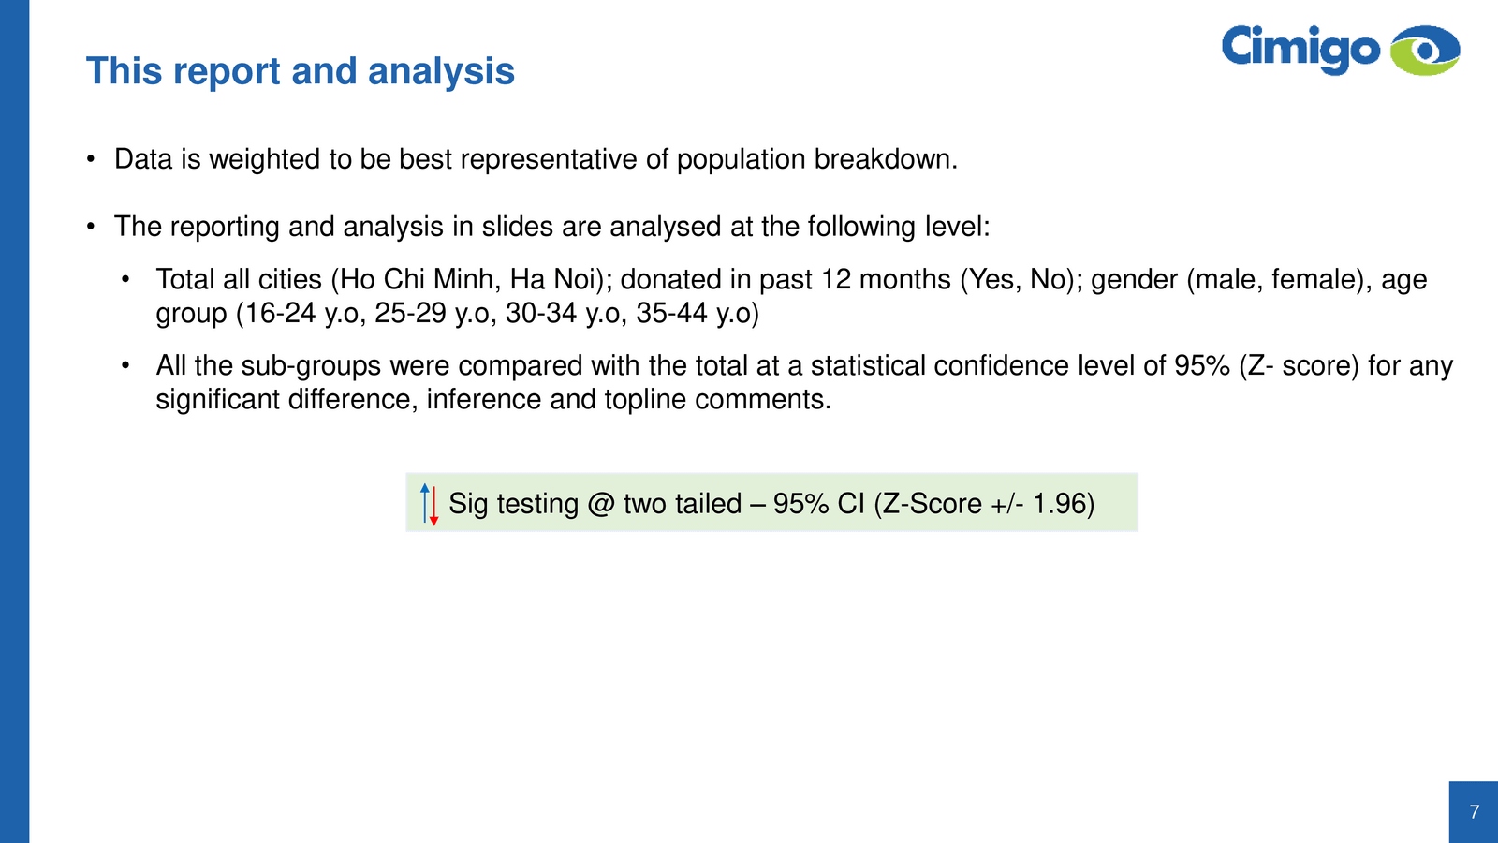Viewport: 1498px width, 843px height.
Task: Click the page number 7 box
Action: [x=1474, y=812]
